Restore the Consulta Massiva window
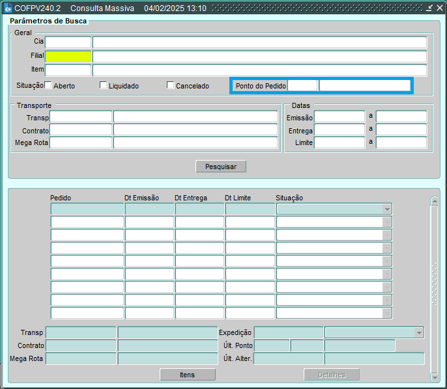Image resolution: width=447 pixels, height=389 pixels. coord(429,8)
